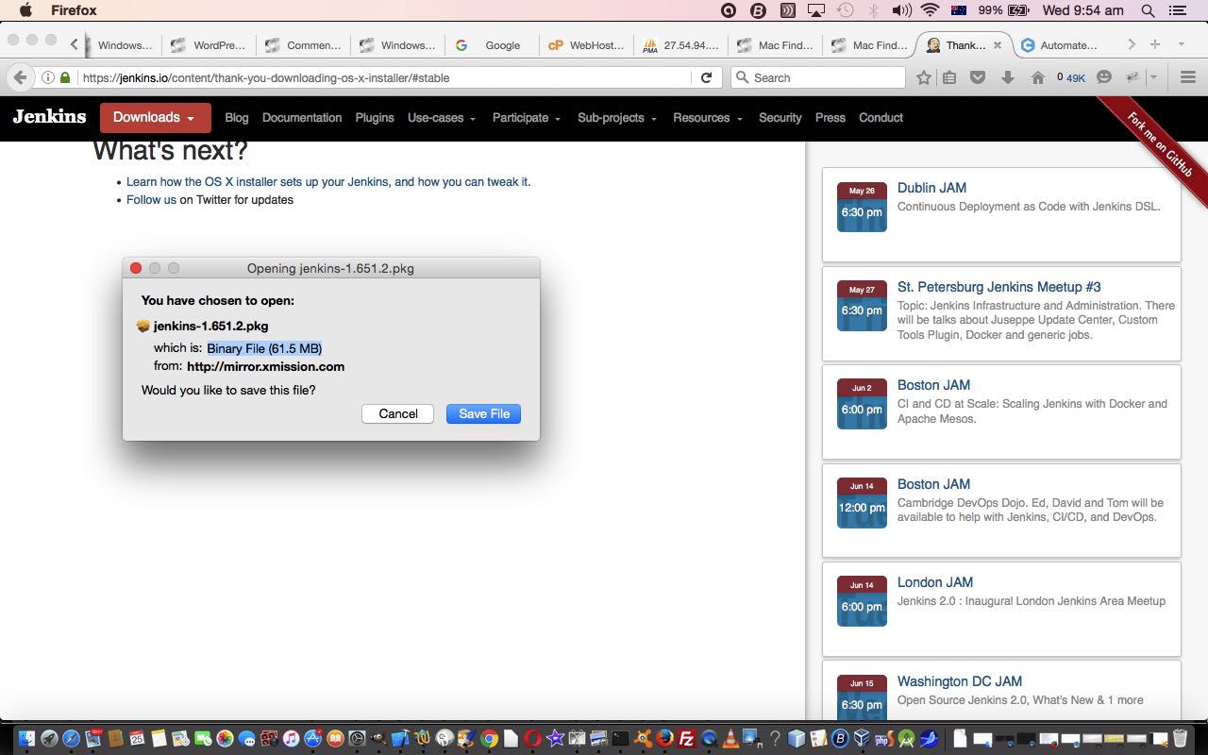Switch to the Automate tab

coord(1060,44)
